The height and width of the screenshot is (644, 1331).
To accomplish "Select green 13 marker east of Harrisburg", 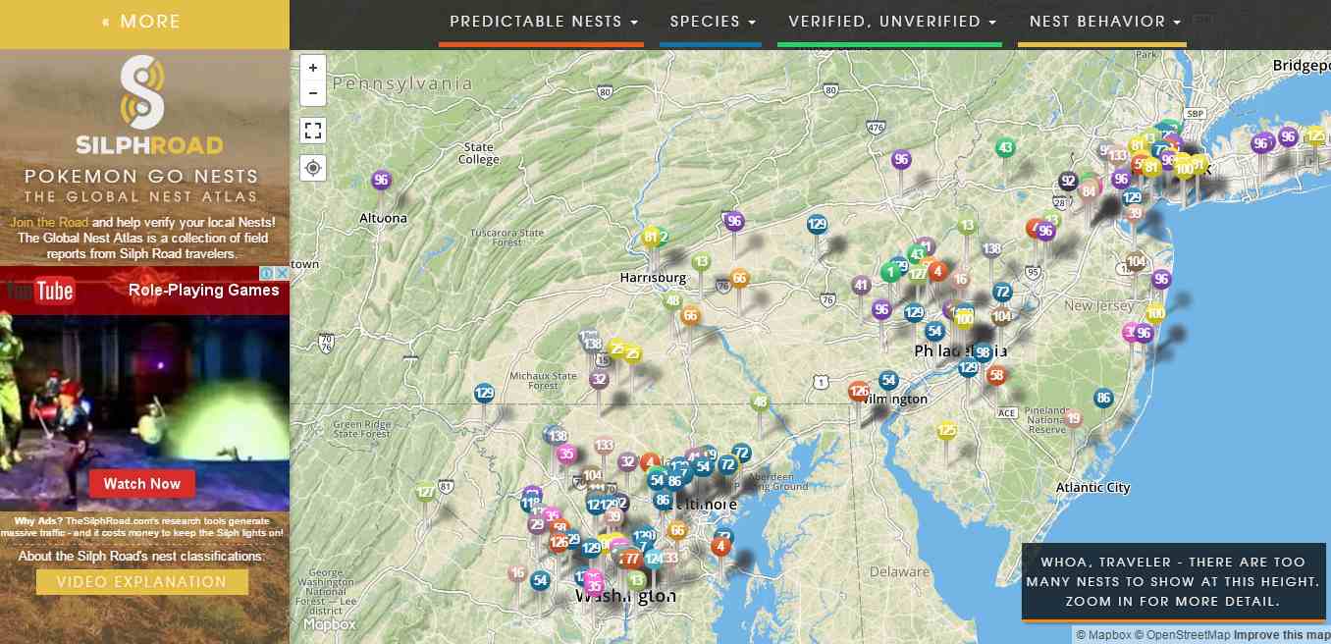I will coord(701,262).
